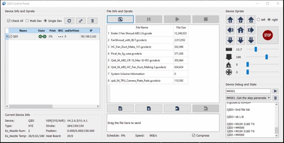
Task: Click the X axis left arrow
Action: [x=230, y=30]
